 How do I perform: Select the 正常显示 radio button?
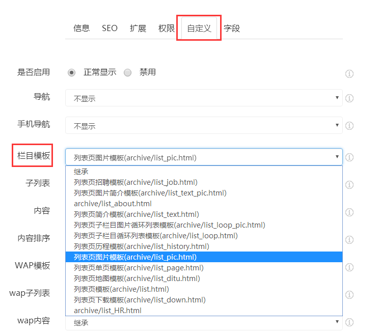[x=72, y=73]
